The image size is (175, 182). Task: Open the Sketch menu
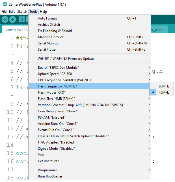pos(22,12)
